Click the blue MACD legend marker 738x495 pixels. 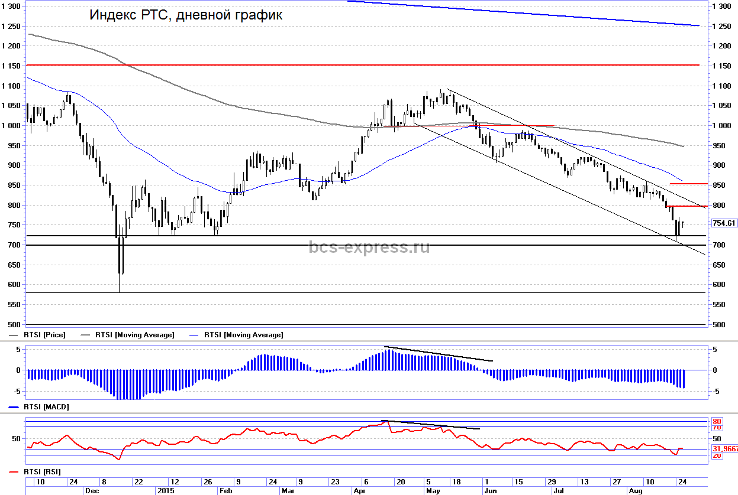15,408
